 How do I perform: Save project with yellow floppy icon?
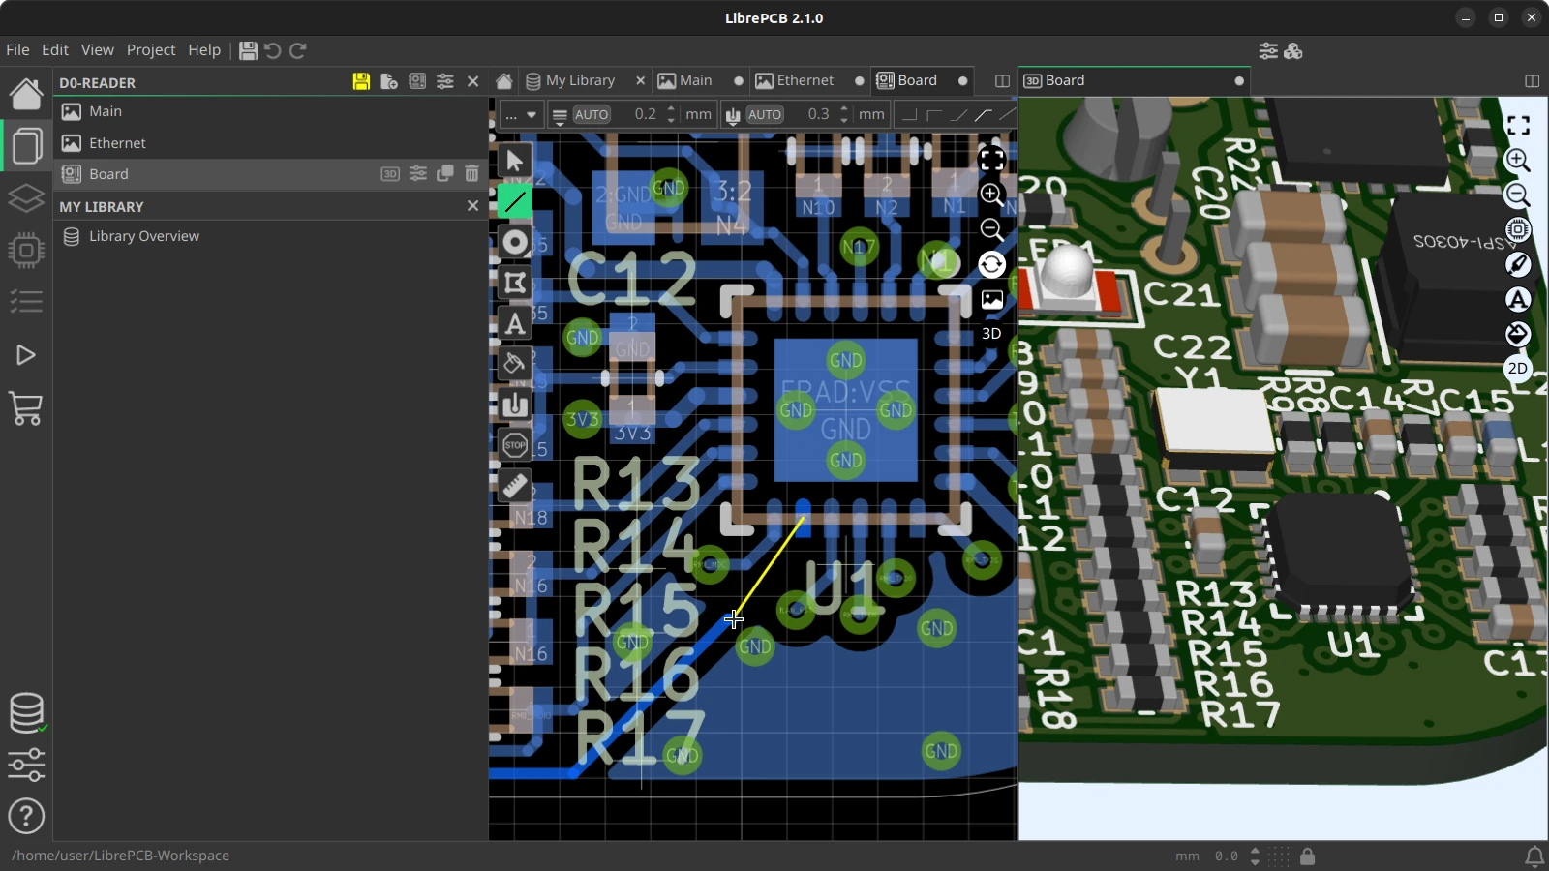click(x=361, y=81)
